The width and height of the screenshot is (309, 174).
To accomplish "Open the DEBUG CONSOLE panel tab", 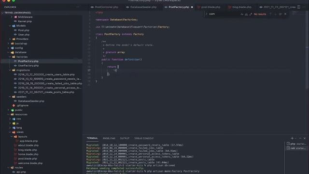I will click(144, 138).
